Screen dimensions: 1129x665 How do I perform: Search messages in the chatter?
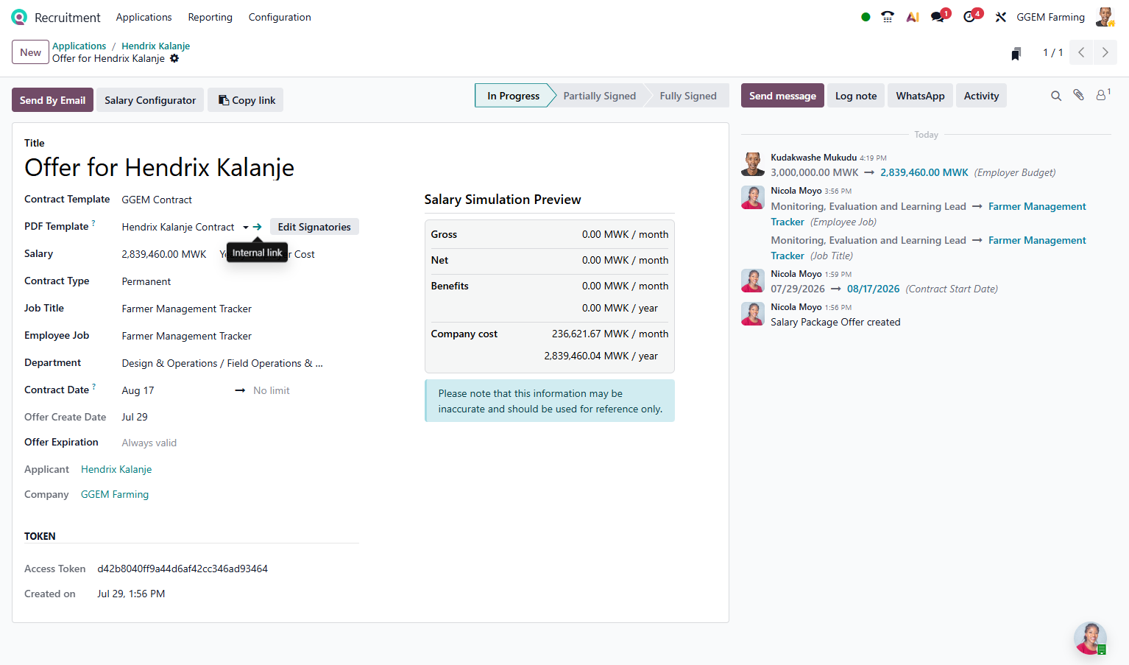1056,96
